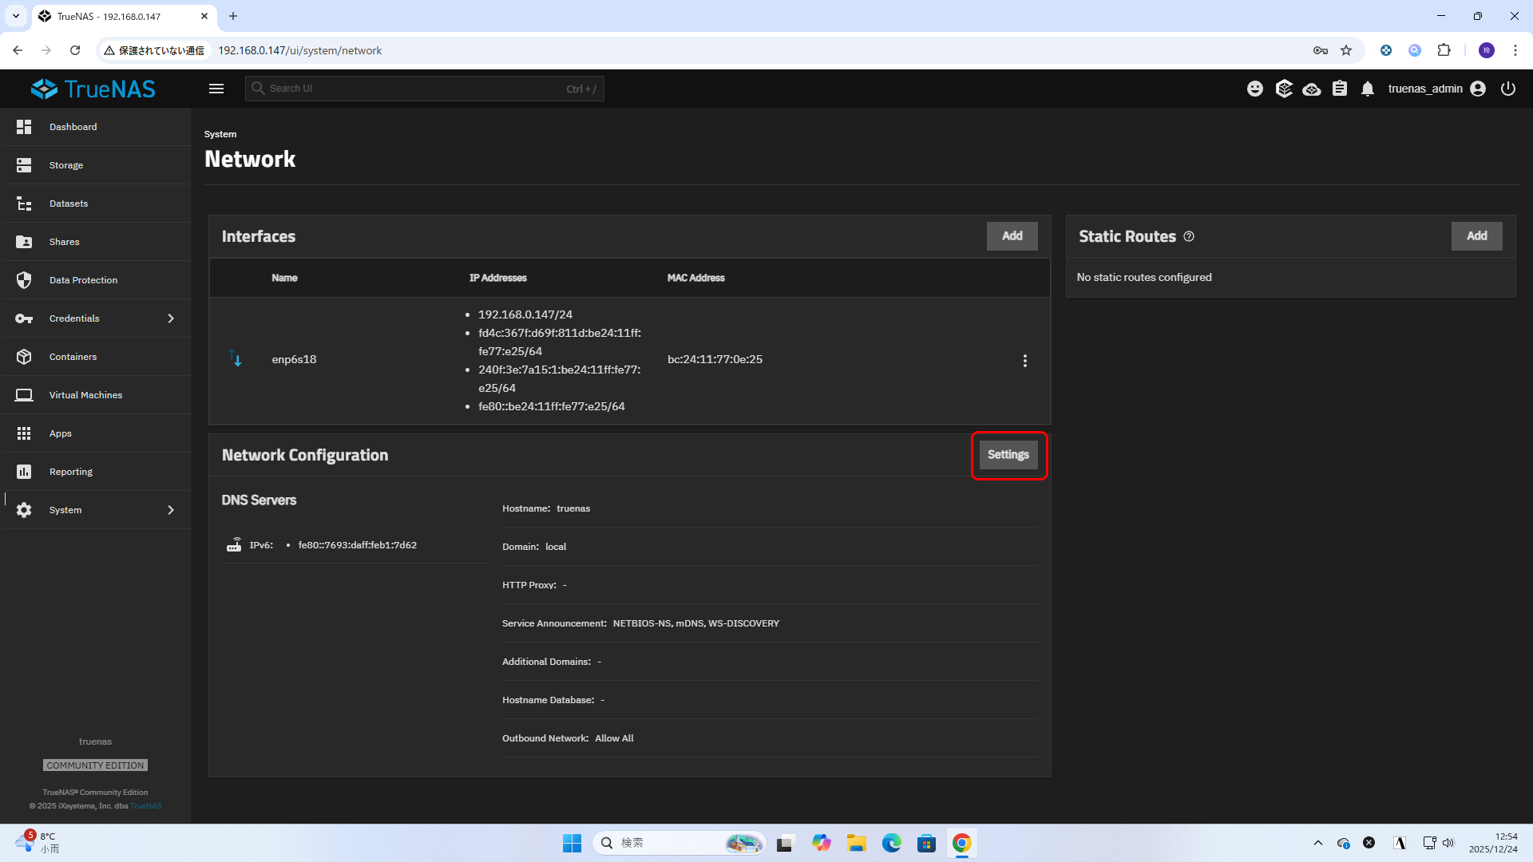This screenshot has height=862, width=1533.
Task: Click the TrueNAS logo
Action: point(93,89)
